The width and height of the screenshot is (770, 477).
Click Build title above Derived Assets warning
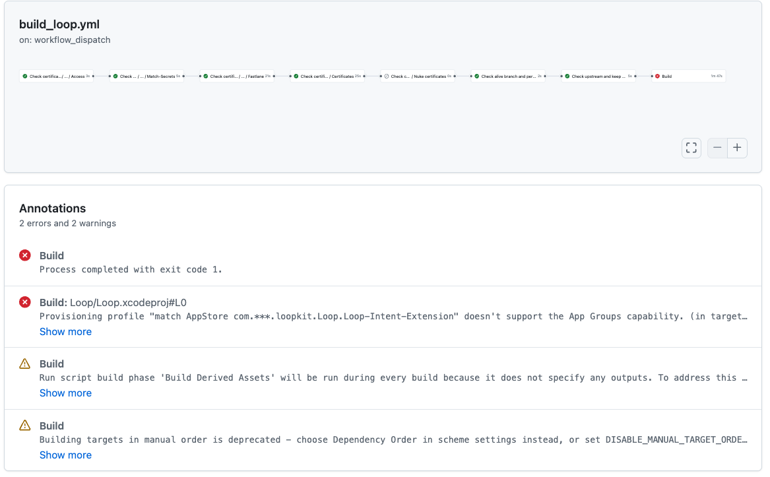(x=51, y=364)
